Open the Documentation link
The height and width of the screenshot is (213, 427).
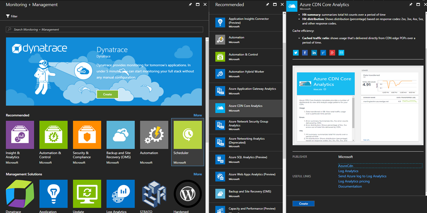[350, 186]
